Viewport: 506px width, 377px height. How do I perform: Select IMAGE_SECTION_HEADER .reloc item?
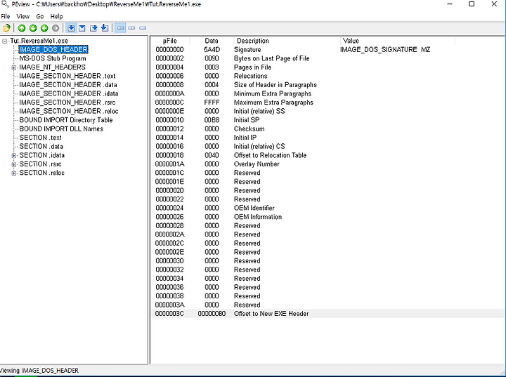coord(69,111)
